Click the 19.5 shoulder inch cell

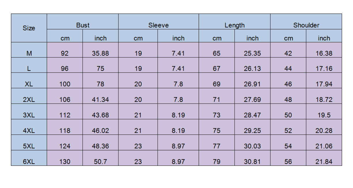click(x=324, y=115)
